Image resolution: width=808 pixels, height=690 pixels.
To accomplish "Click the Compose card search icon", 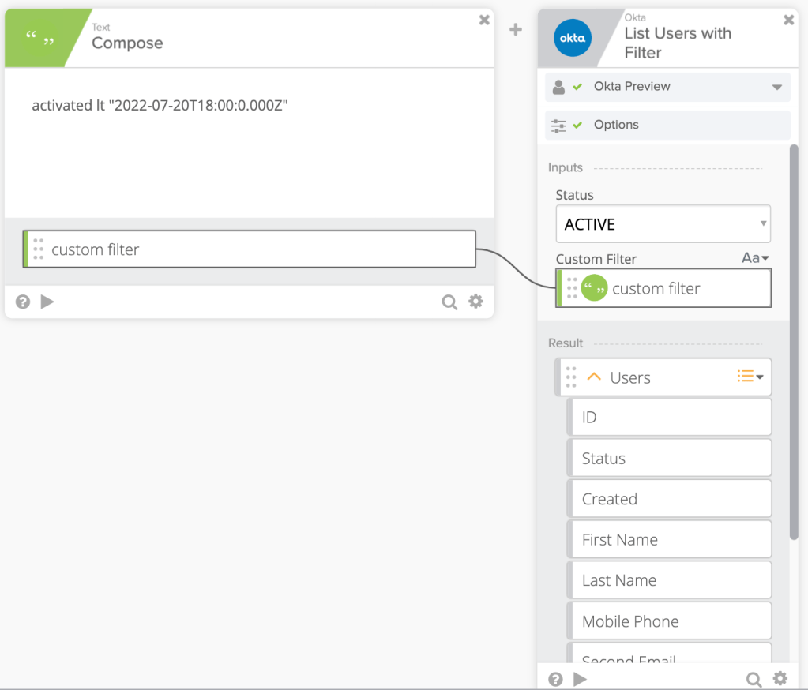I will pos(449,302).
